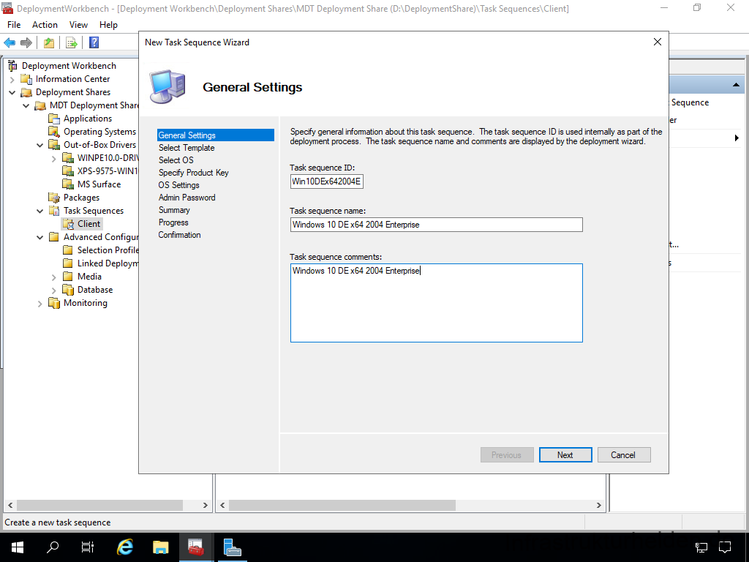Expand the Database tree node
Image resolution: width=749 pixels, height=562 pixels.
(x=54, y=290)
